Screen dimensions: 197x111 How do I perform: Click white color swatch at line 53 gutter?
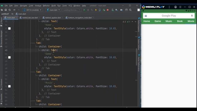click(10, 86)
